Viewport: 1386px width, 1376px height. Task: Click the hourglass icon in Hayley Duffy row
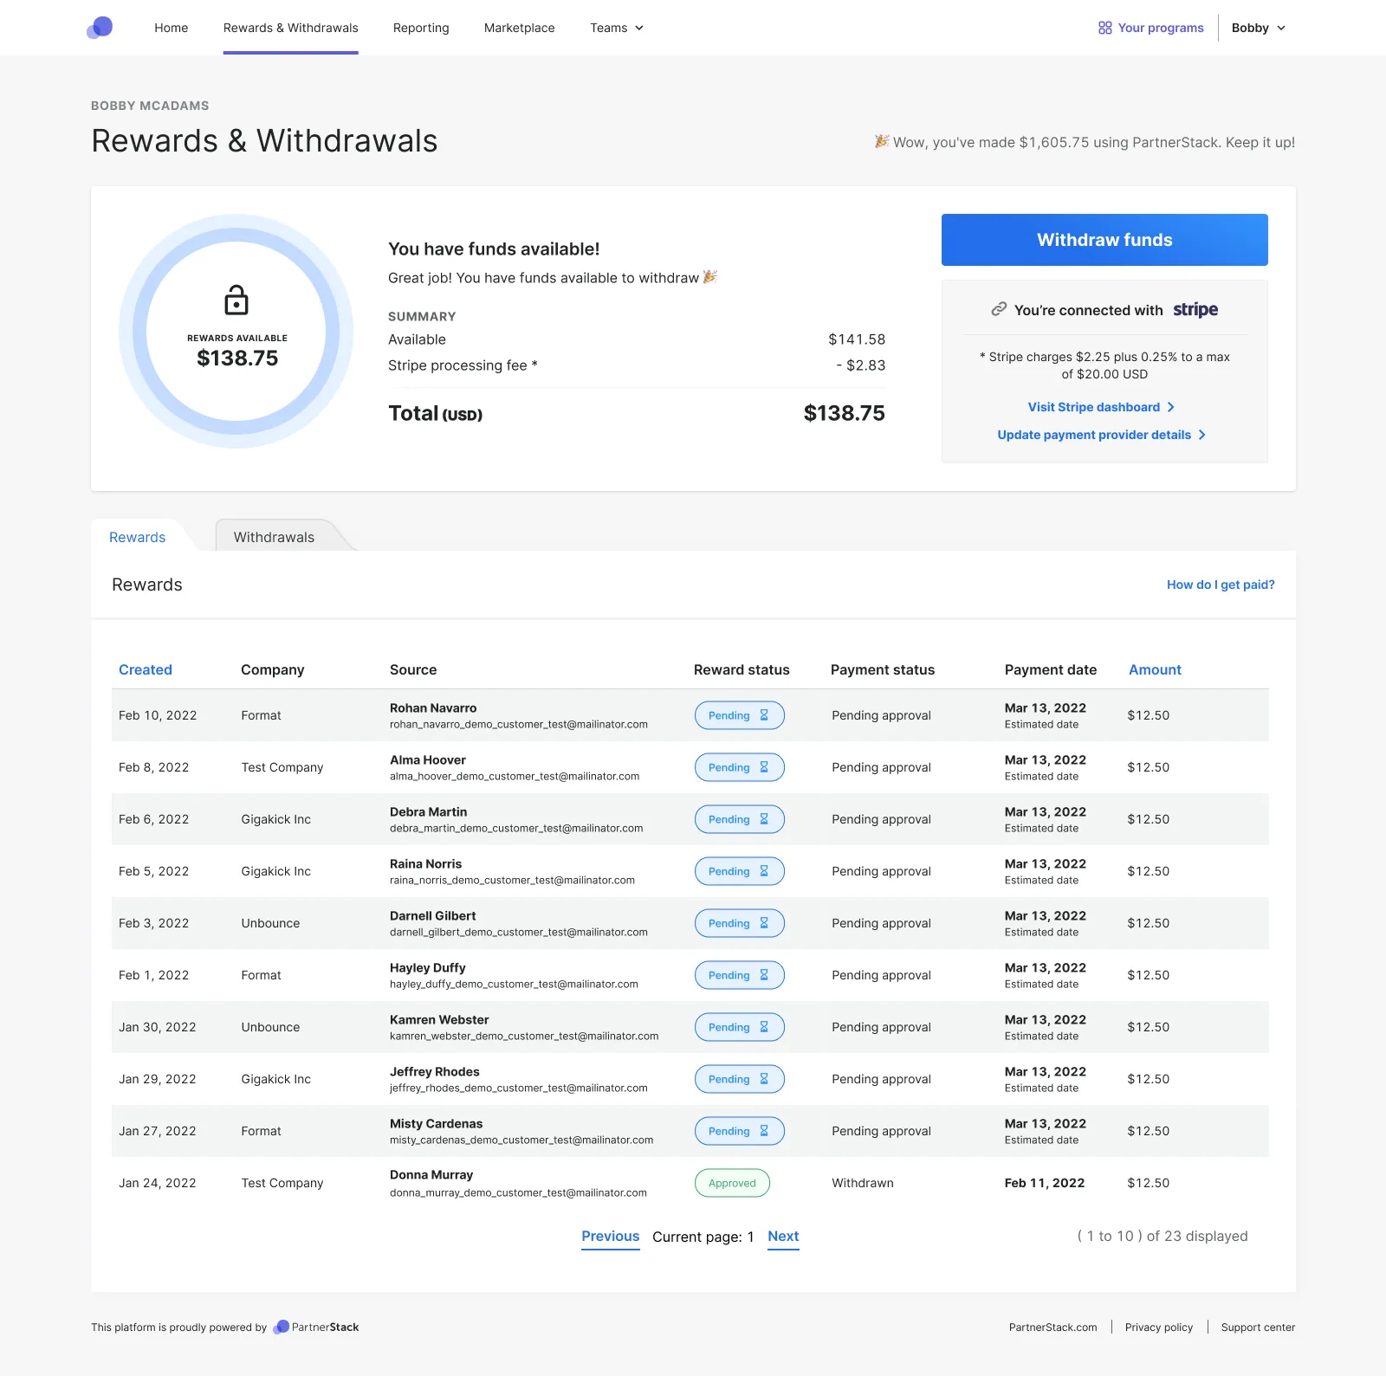pyautogui.click(x=764, y=975)
